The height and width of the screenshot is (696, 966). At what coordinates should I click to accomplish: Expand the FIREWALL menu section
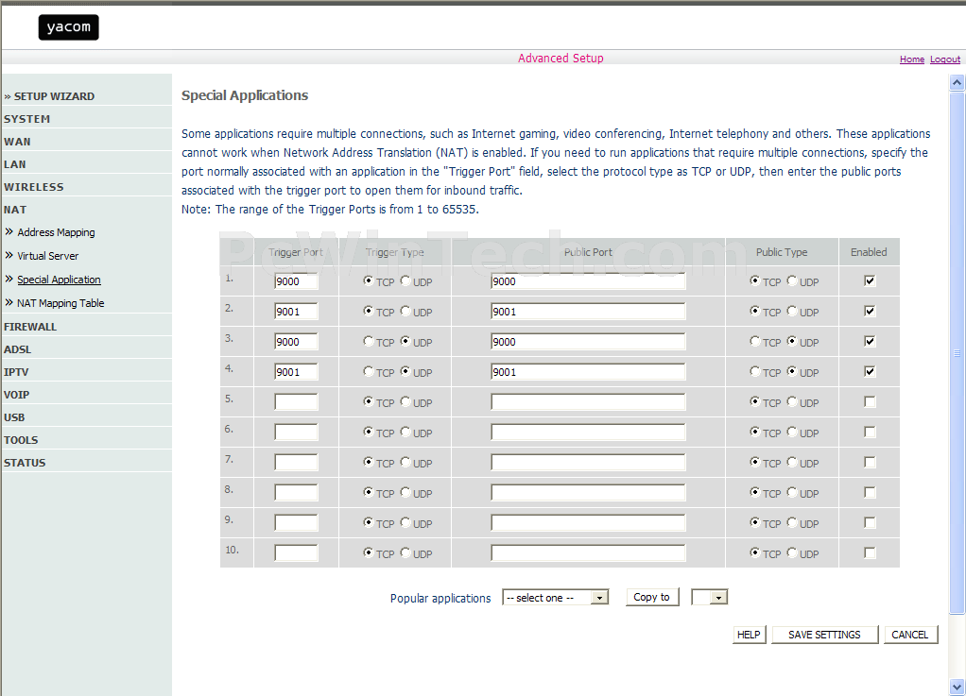(x=30, y=327)
